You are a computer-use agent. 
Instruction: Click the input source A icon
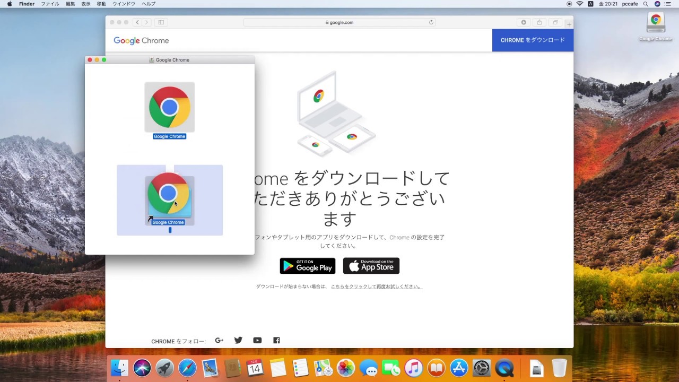590,4
